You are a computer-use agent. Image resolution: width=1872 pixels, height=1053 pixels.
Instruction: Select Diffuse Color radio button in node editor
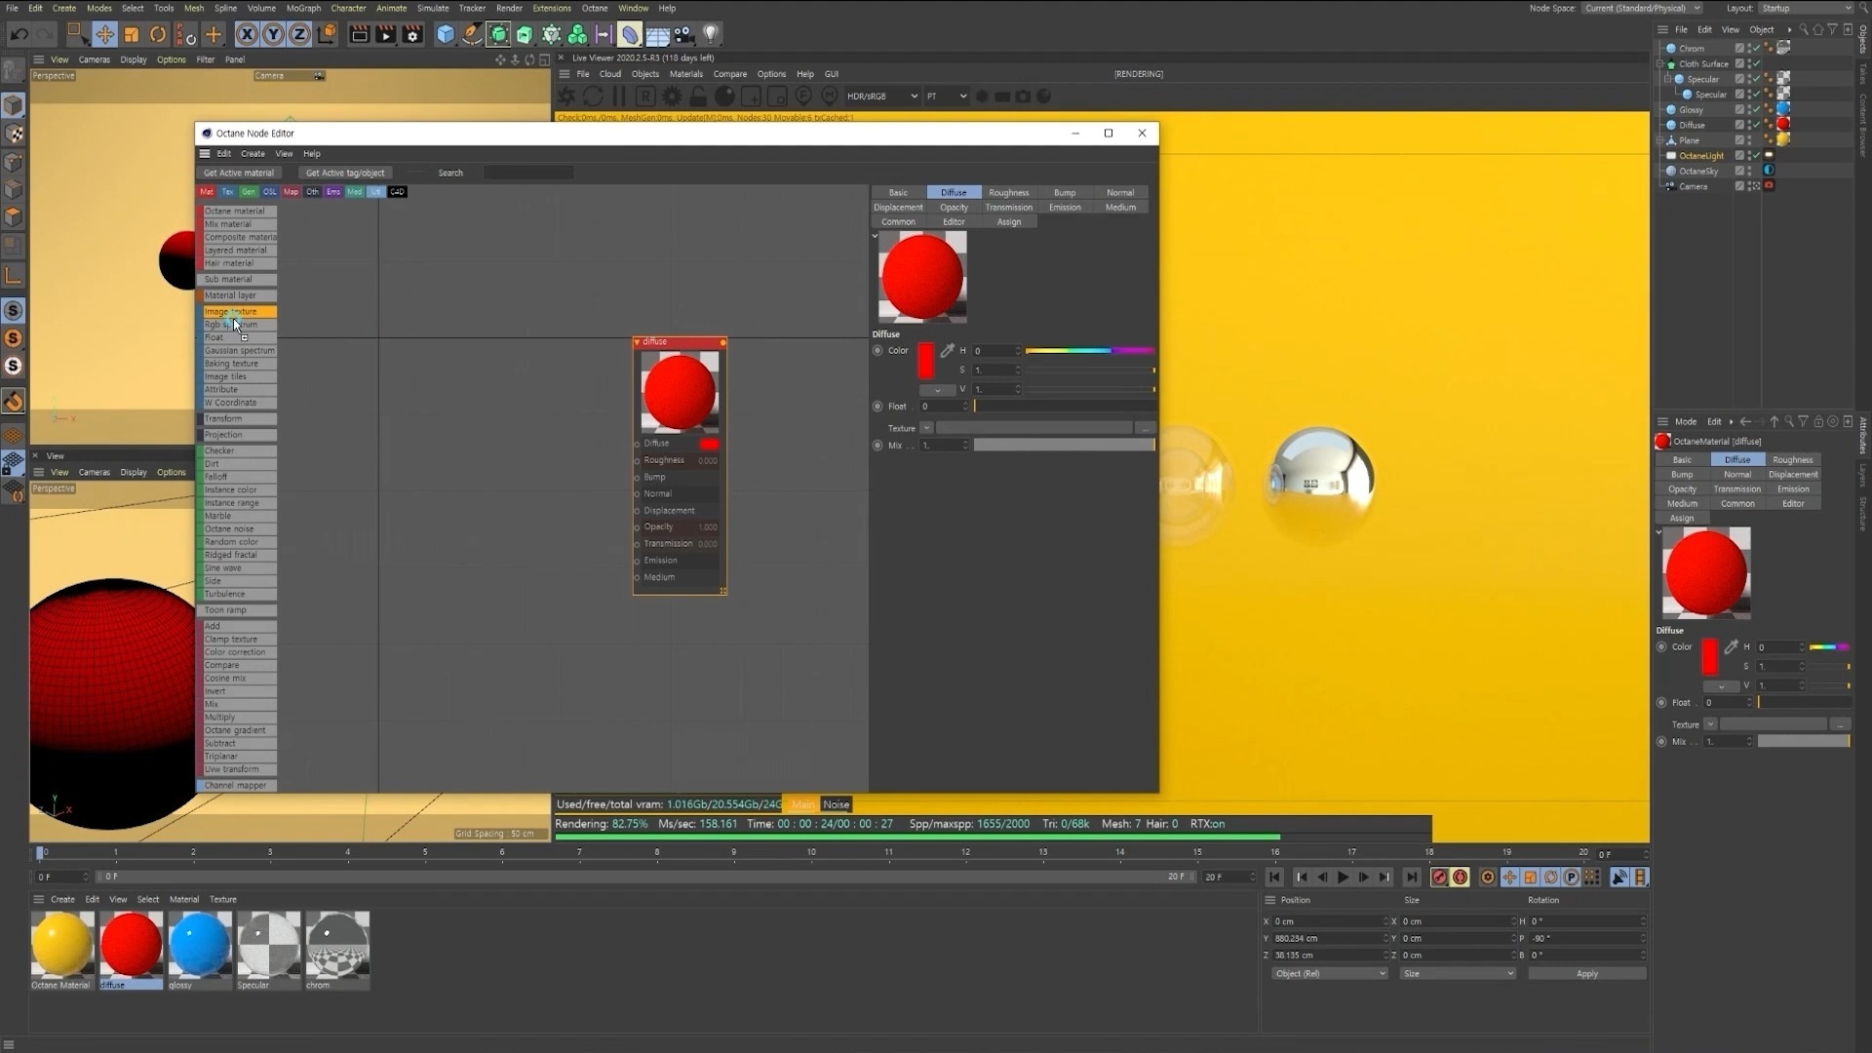pyautogui.click(x=877, y=350)
